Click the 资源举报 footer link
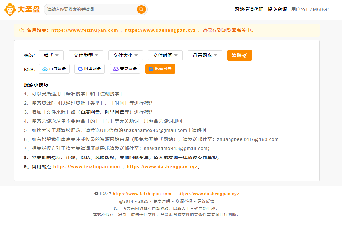This screenshot has width=342, height=239. [x=184, y=201]
